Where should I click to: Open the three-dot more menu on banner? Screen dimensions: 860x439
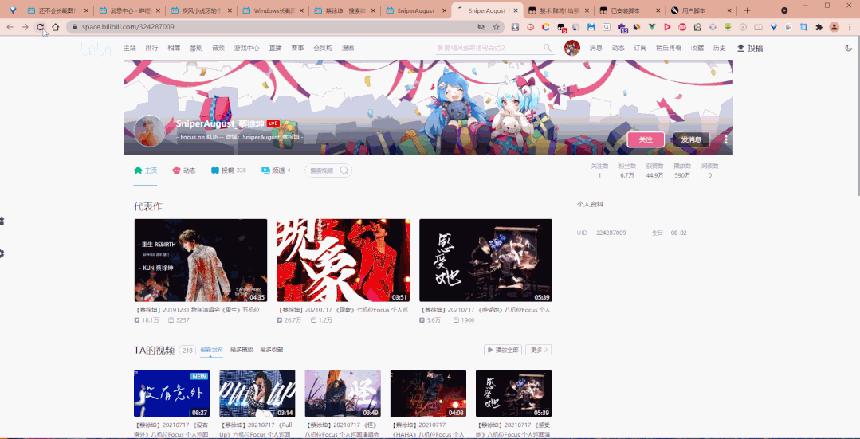pyautogui.click(x=725, y=139)
